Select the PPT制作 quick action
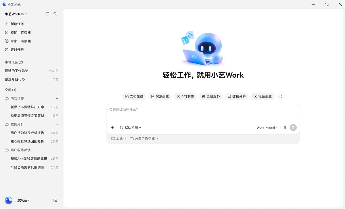This screenshot has width=345, height=209. click(x=185, y=97)
